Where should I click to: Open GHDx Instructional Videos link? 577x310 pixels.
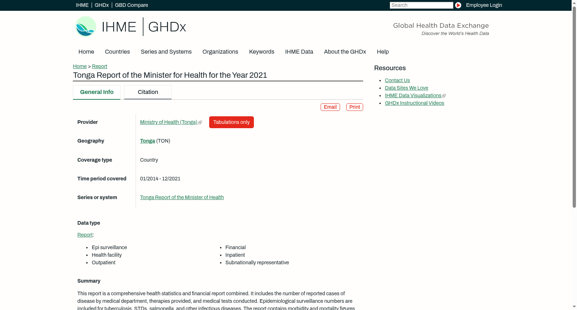[x=415, y=103]
